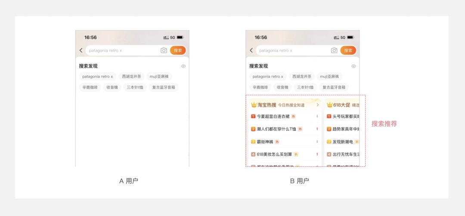Select '复古蓝牙音箱' tag in A user's screen
The width and height of the screenshot is (465, 216).
coord(164,88)
